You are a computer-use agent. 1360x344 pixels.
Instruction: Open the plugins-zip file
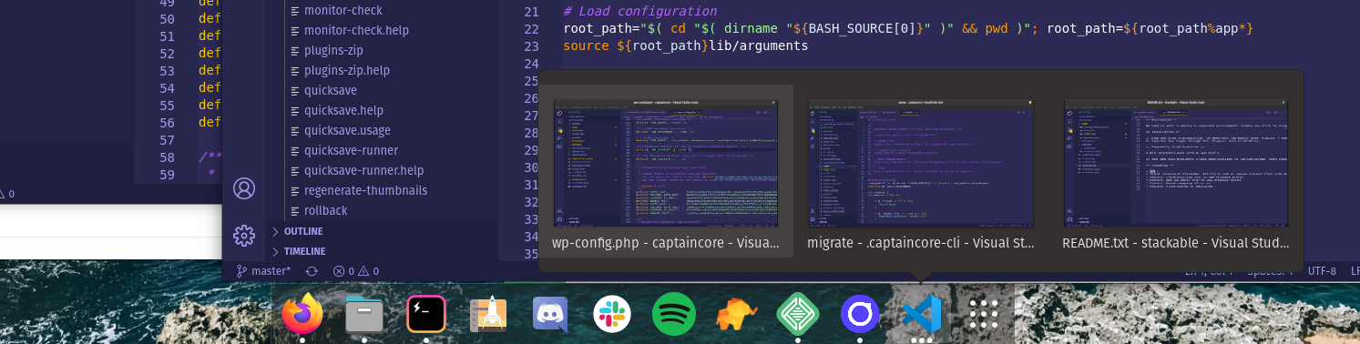coord(333,50)
